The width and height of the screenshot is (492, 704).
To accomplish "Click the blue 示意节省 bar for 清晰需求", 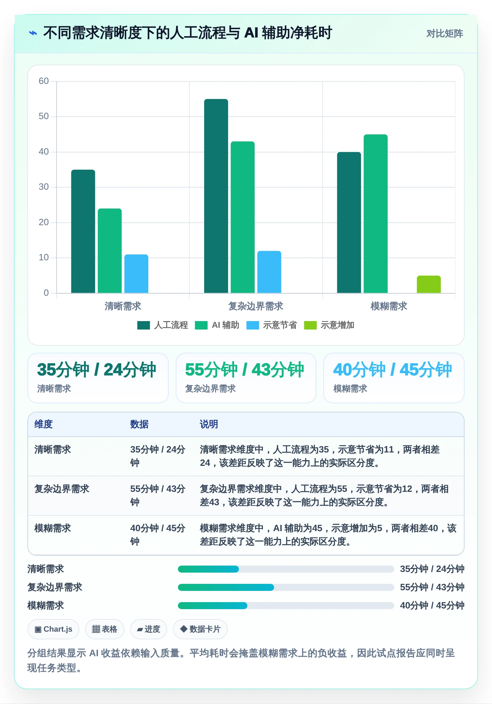I will [x=136, y=274].
